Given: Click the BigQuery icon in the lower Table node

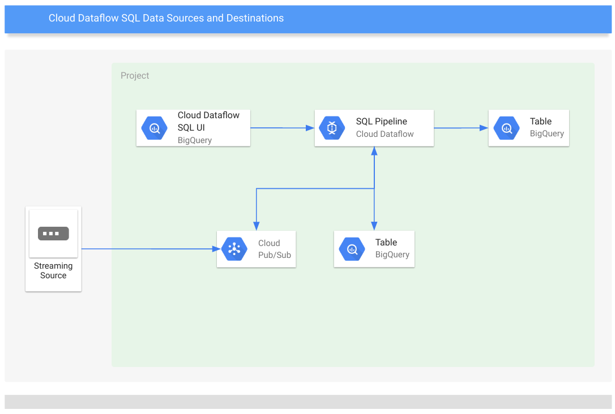Looking at the screenshot, I should tap(352, 249).
